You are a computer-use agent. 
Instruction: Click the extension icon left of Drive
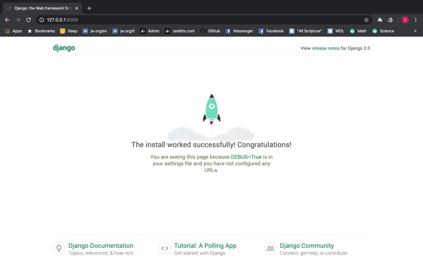pos(380,20)
